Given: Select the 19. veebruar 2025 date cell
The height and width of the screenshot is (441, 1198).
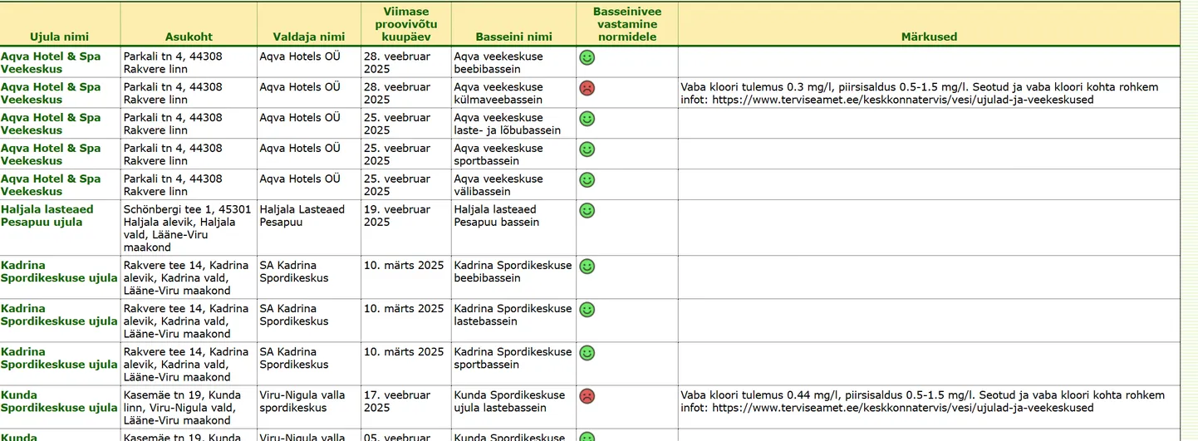Looking at the screenshot, I should (x=405, y=228).
